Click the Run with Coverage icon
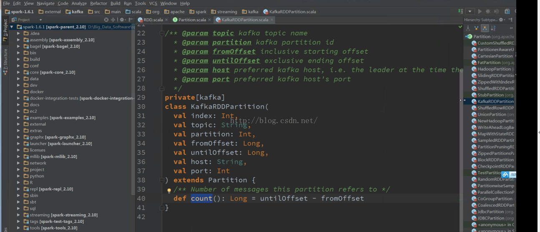540x232 pixels. 496,11
